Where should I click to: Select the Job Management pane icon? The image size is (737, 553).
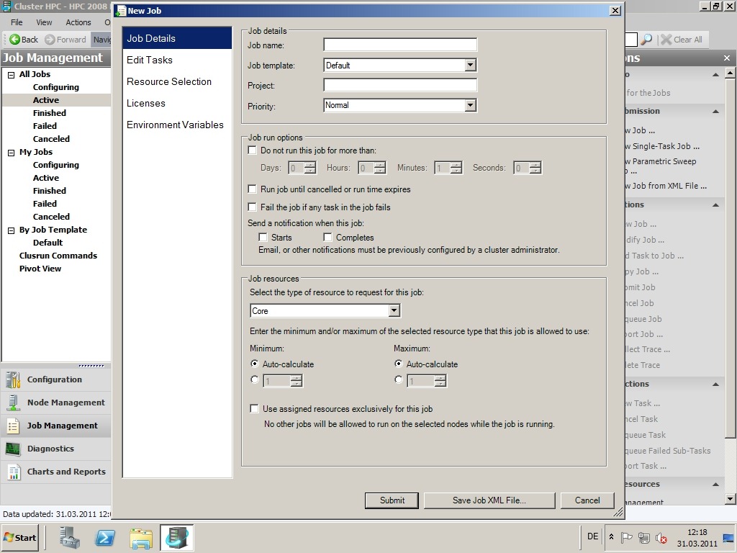click(x=13, y=426)
